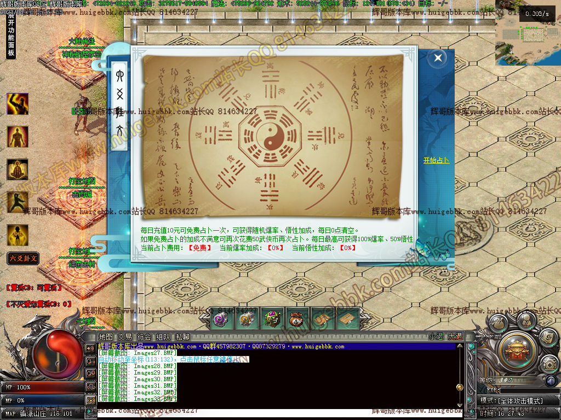This screenshot has width=561, height=420.
Task: Toggle the third chat filter button
Action: point(90,374)
